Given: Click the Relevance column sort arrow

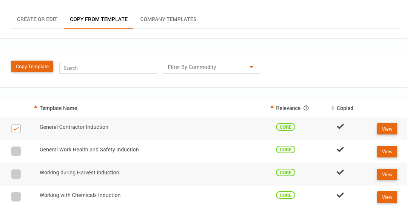Looking at the screenshot, I should pyautogui.click(x=272, y=107).
